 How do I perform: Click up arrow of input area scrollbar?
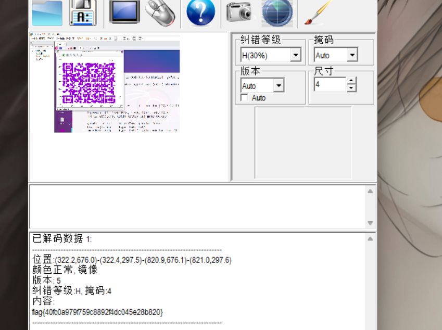click(370, 192)
